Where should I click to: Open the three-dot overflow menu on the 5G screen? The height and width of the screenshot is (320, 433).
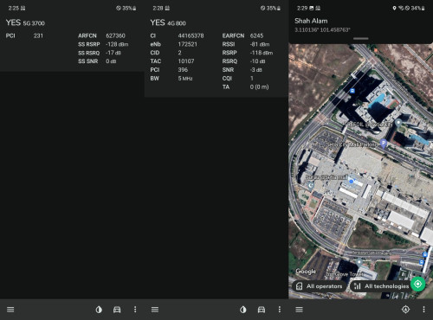pos(135,310)
